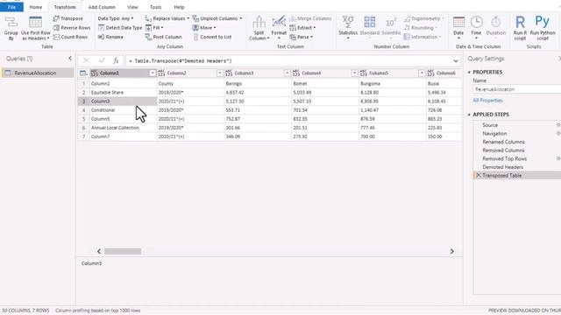Image resolution: width=561 pixels, height=315 pixels.
Task: Open the Column4 filter dropdown
Action: (x=354, y=73)
